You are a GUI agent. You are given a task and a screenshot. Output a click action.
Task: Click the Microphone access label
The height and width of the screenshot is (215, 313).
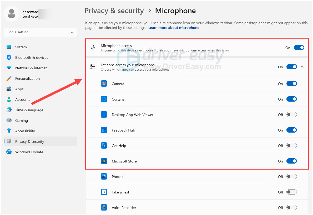point(116,46)
